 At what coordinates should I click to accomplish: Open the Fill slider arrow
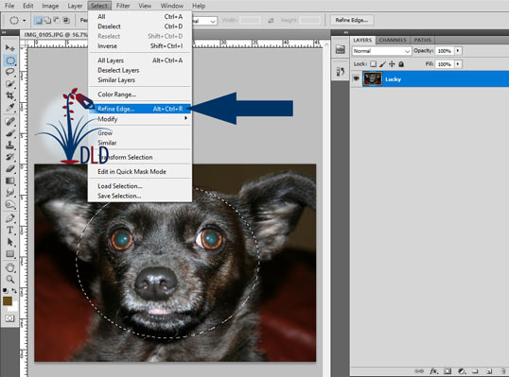pyautogui.click(x=458, y=64)
